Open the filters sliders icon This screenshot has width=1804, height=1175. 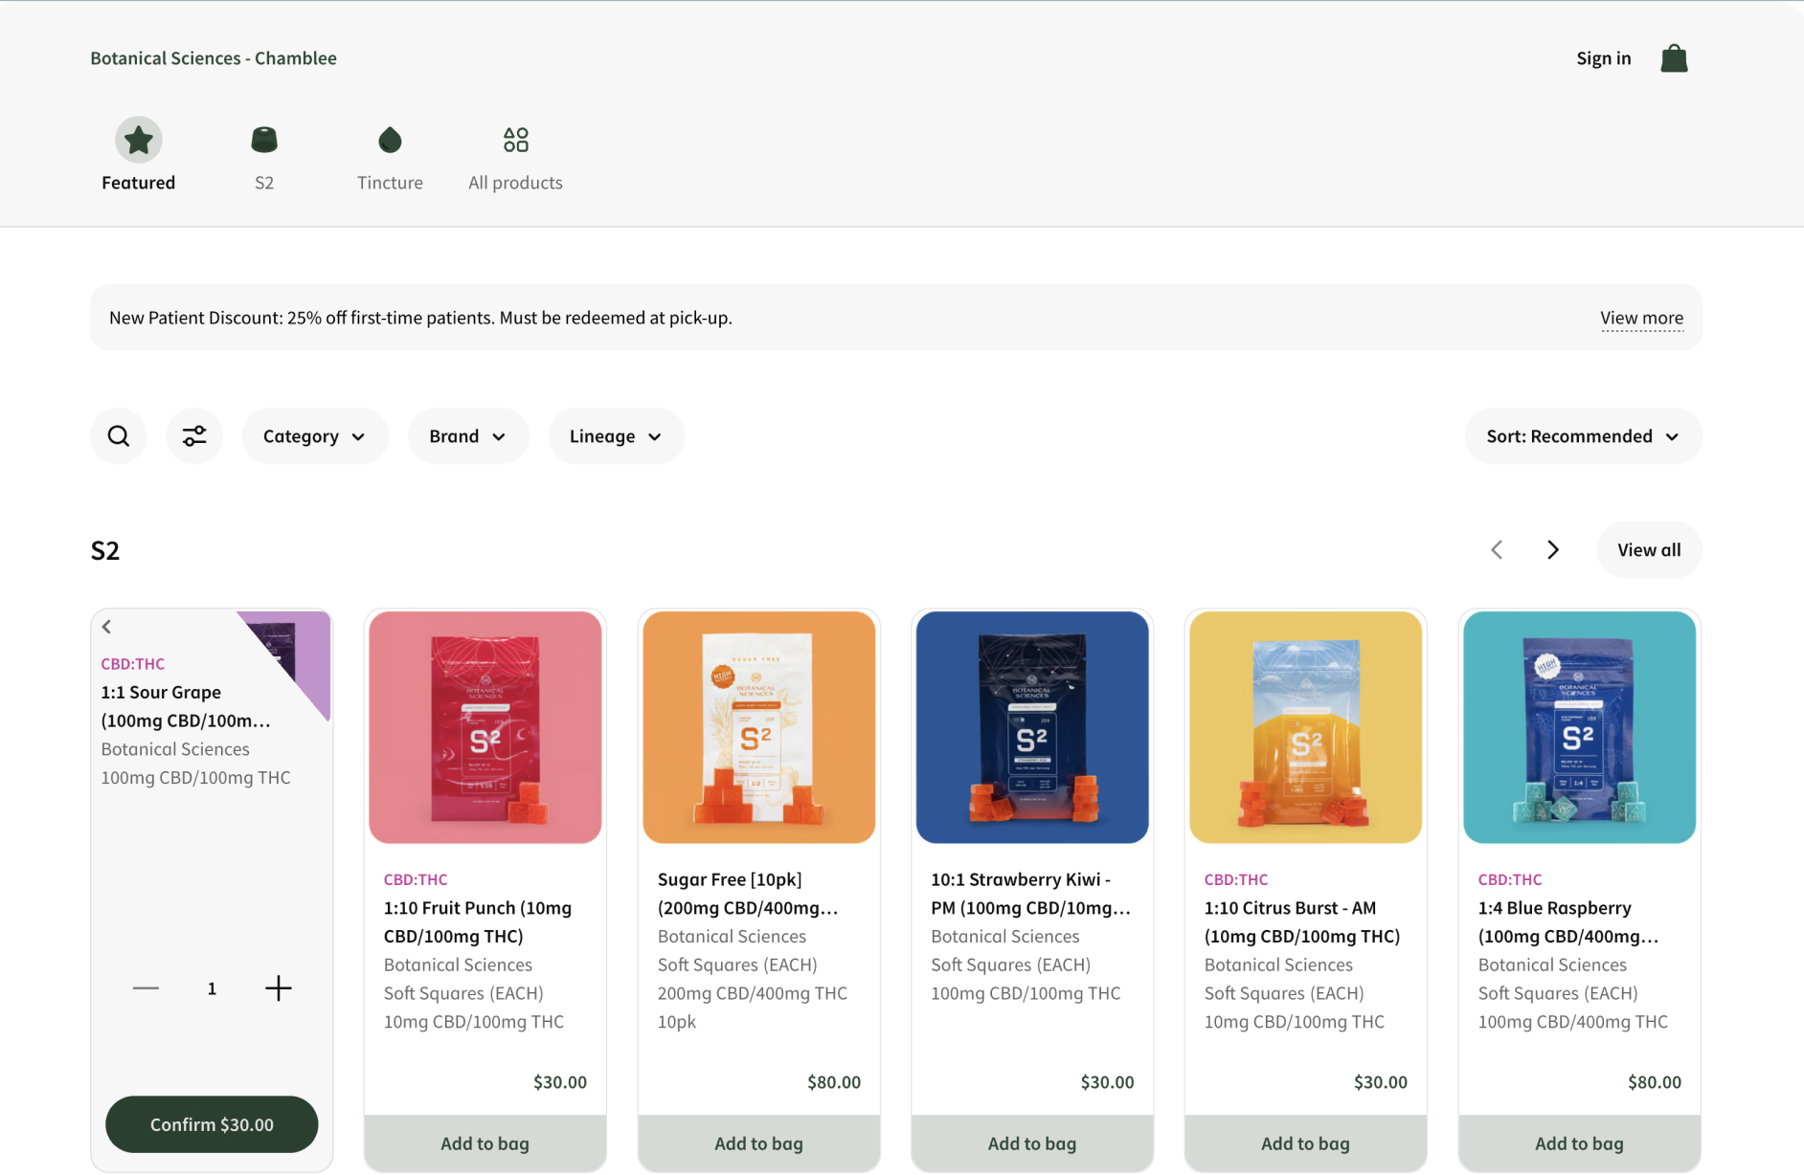click(x=194, y=436)
